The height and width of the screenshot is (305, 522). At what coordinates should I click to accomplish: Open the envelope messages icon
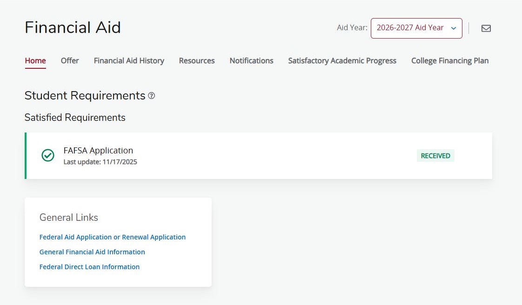[x=486, y=28]
